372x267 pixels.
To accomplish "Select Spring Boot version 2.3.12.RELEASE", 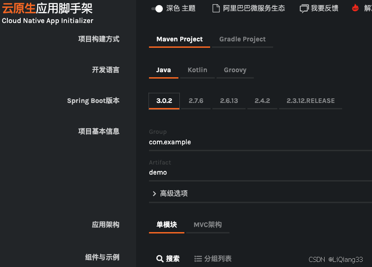I will click(x=310, y=101).
